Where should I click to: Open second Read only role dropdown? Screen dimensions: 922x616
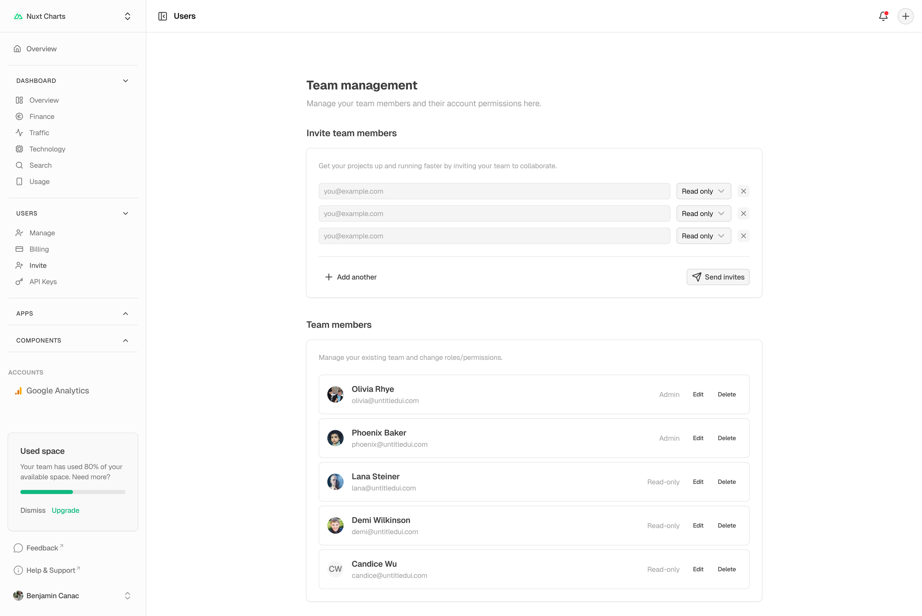pos(703,214)
